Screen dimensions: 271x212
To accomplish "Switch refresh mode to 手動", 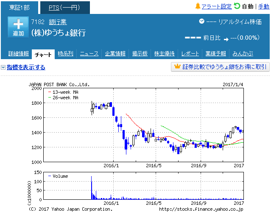I will pyautogui.click(x=263, y=6).
